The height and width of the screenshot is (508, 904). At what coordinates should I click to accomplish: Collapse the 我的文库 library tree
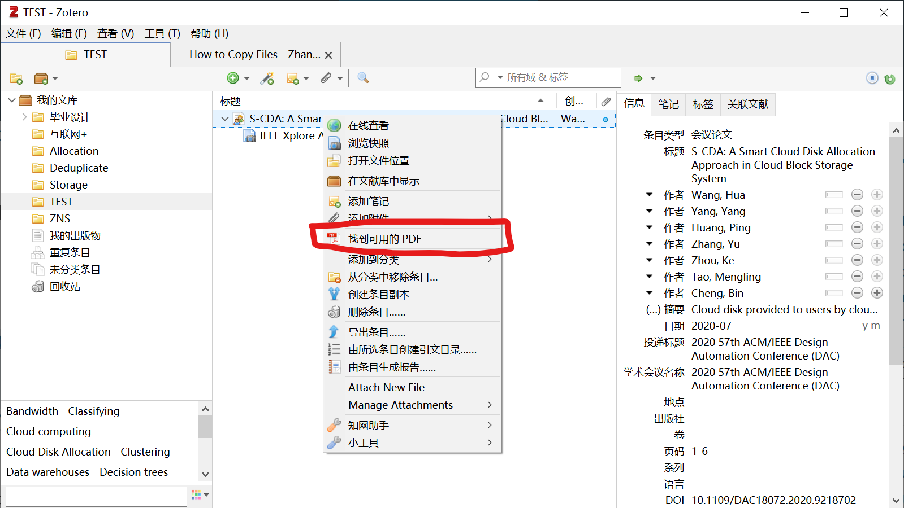11,100
